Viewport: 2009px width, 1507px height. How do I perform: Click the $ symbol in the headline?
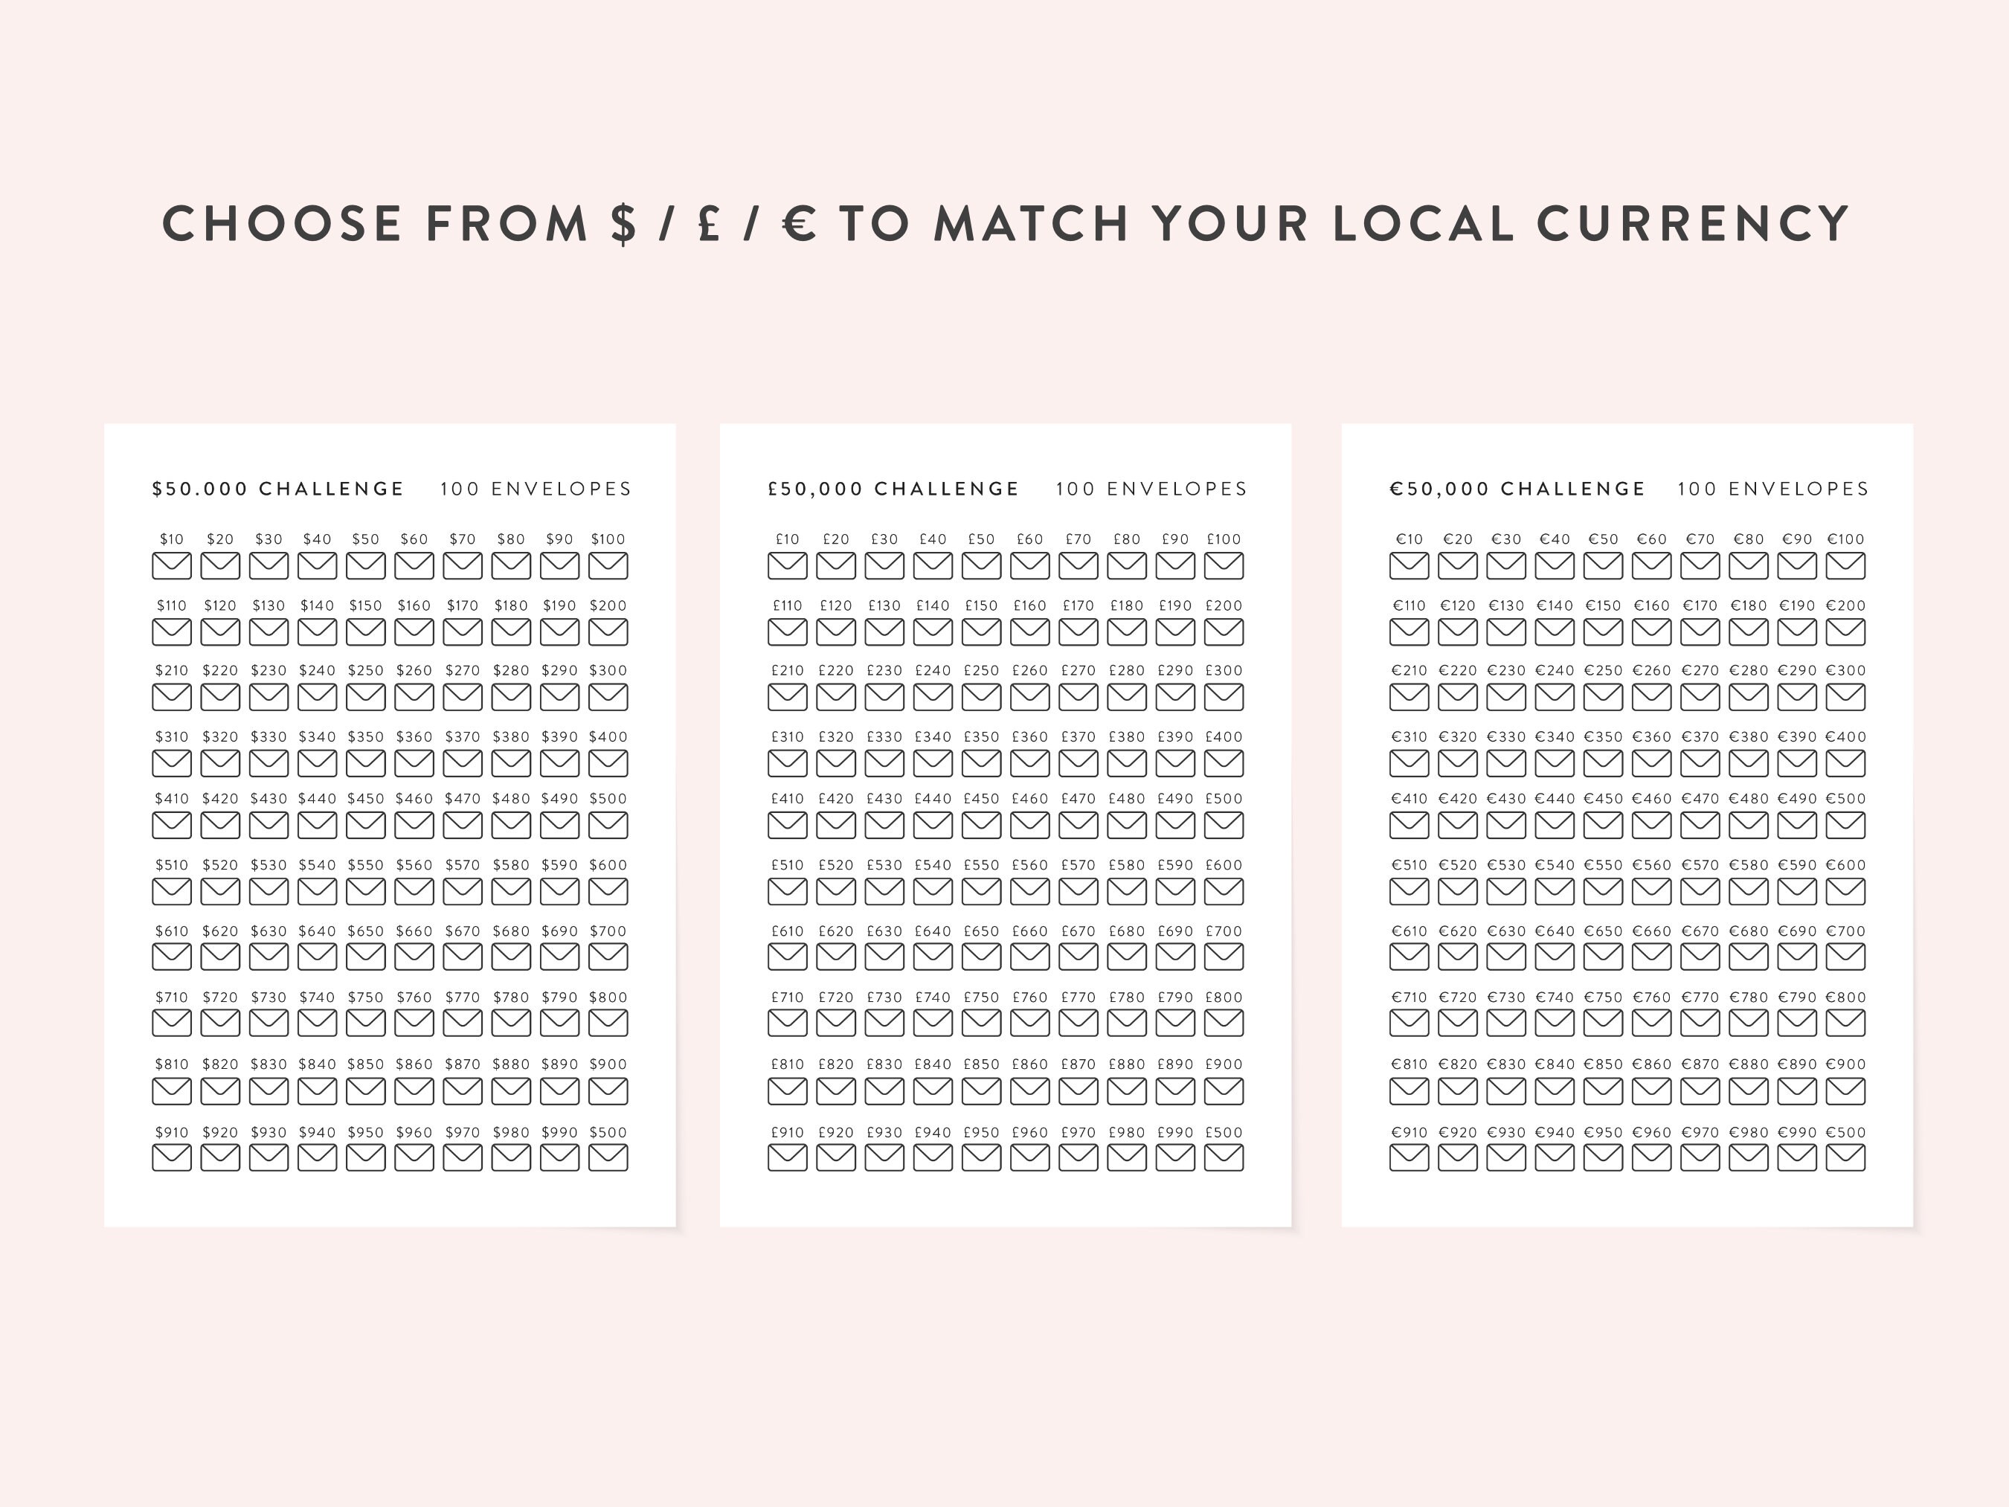click(623, 223)
